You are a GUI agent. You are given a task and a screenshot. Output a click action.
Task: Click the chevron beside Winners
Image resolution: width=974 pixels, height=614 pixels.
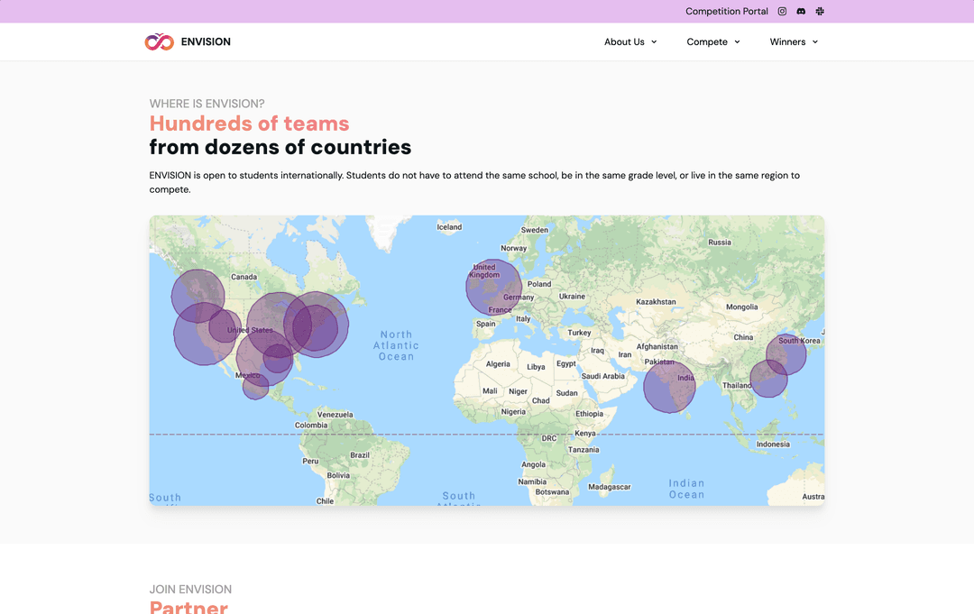[x=815, y=42]
